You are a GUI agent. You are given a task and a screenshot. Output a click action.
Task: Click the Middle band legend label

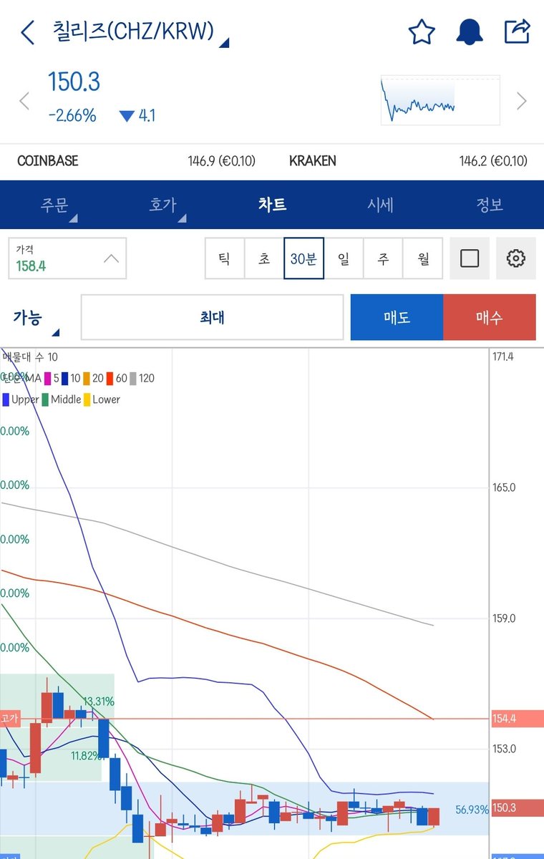(x=65, y=399)
